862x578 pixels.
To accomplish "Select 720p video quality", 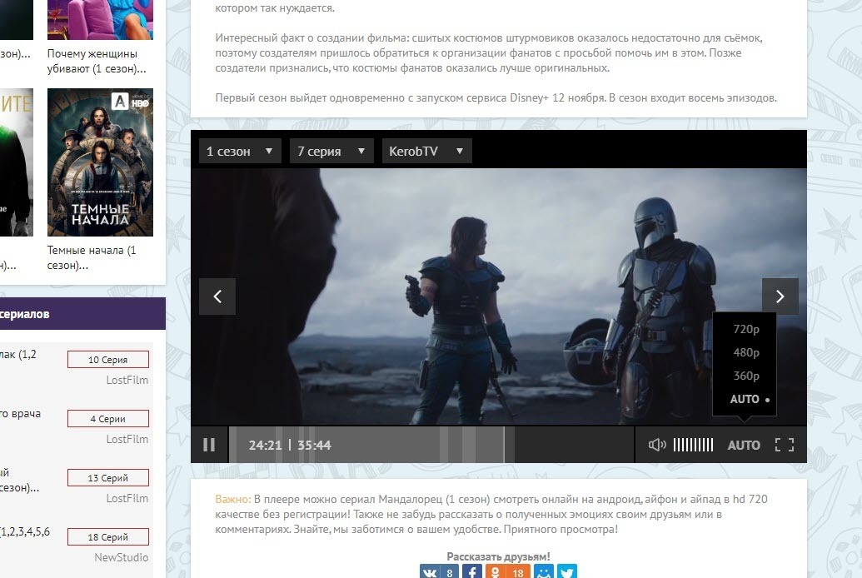I will [746, 329].
